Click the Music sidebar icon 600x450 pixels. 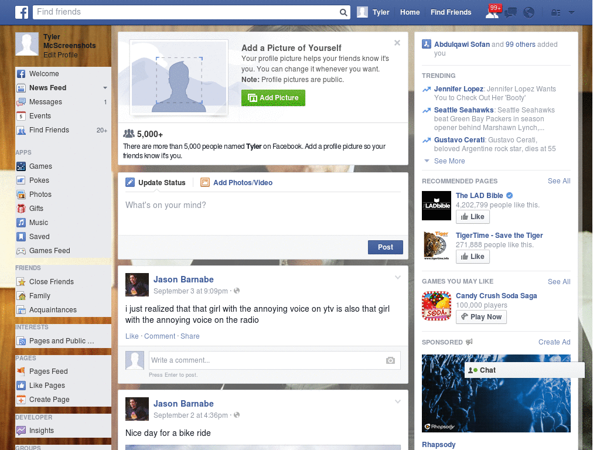(x=21, y=223)
